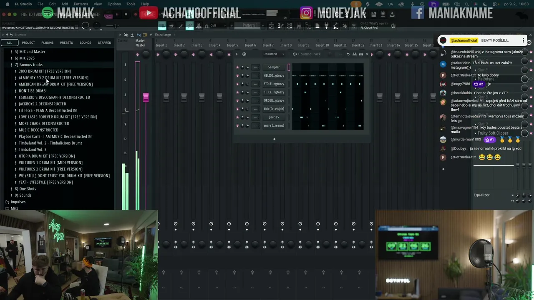Open What's new in FL Cloud Pro
The width and height of the screenshot is (534, 300).
374,26
